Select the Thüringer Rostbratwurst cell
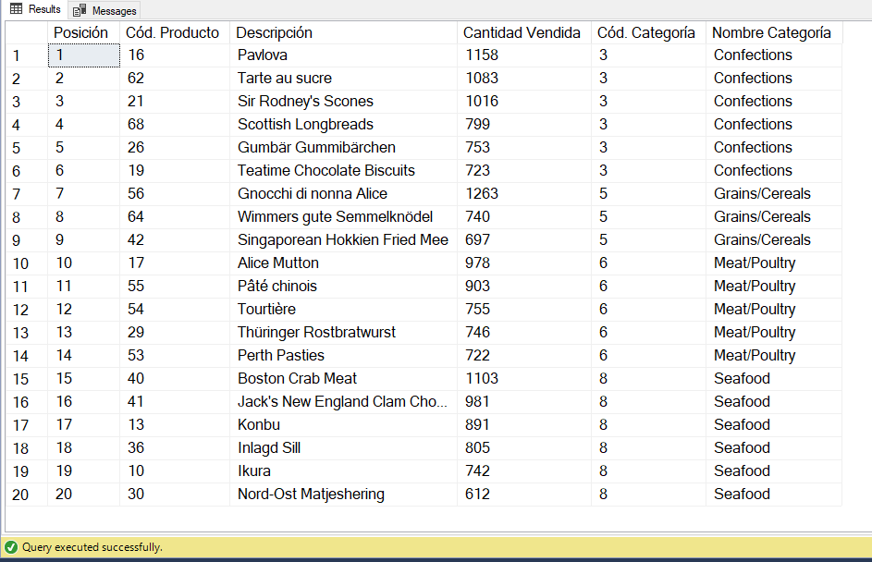This screenshot has width=872, height=562. (343, 333)
